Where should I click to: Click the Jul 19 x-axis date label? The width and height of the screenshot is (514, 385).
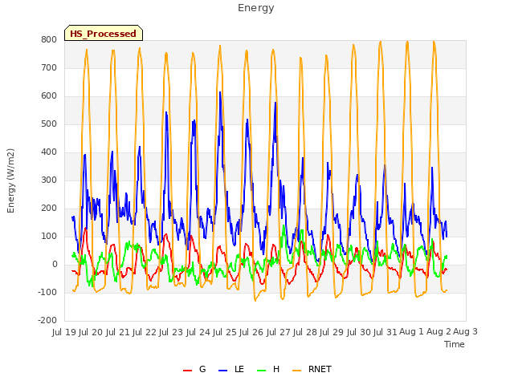(64, 332)
